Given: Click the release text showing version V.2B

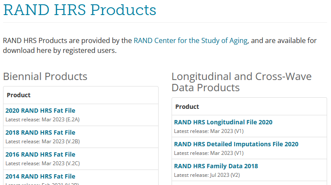Looking at the screenshot, I should pos(42,141).
